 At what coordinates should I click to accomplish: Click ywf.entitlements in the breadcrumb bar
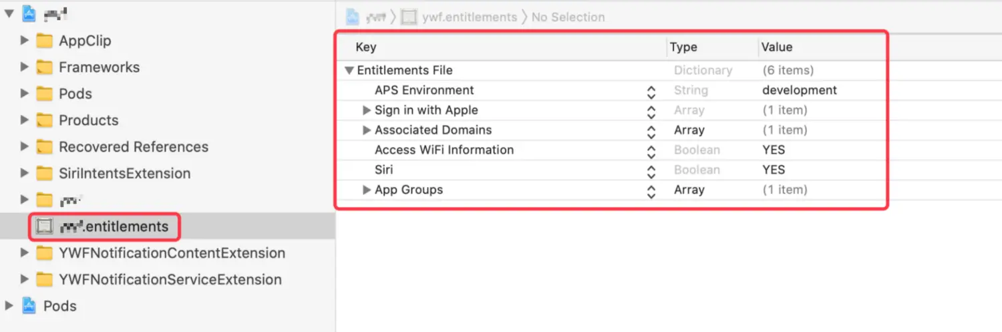coord(469,17)
